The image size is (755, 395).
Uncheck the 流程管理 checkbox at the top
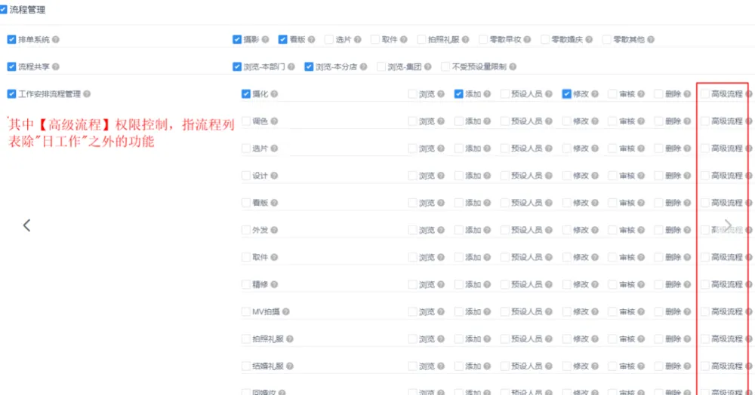pyautogui.click(x=4, y=10)
